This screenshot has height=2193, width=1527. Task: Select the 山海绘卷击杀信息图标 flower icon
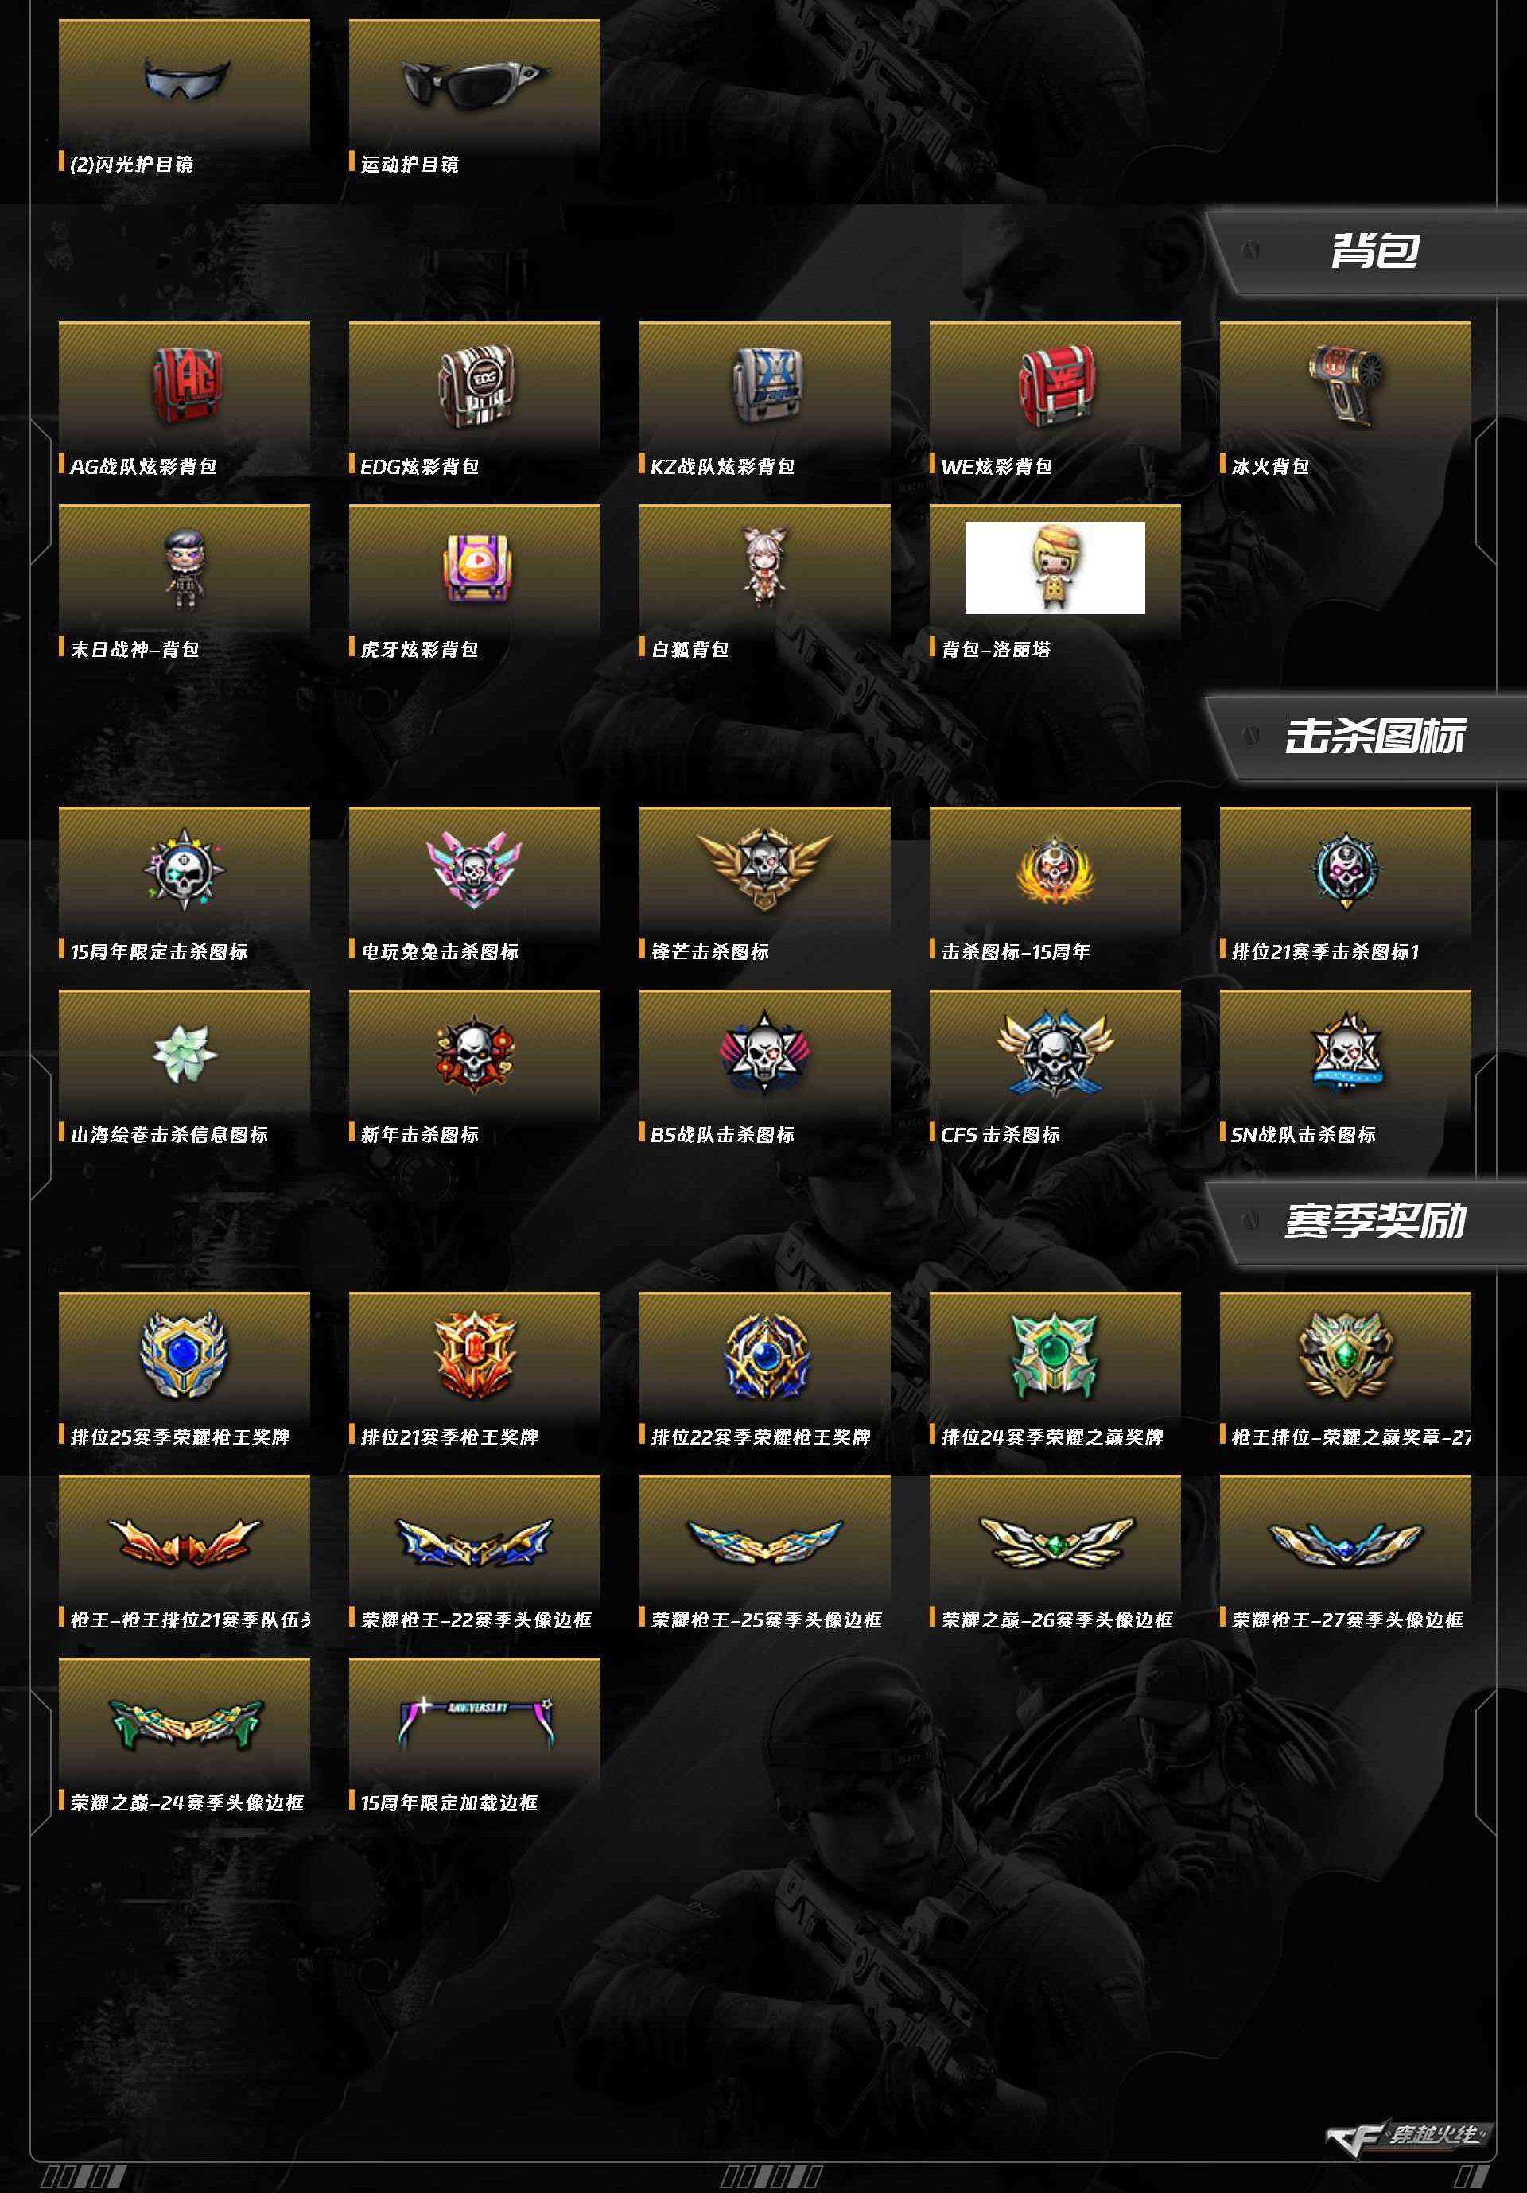click(x=185, y=1053)
